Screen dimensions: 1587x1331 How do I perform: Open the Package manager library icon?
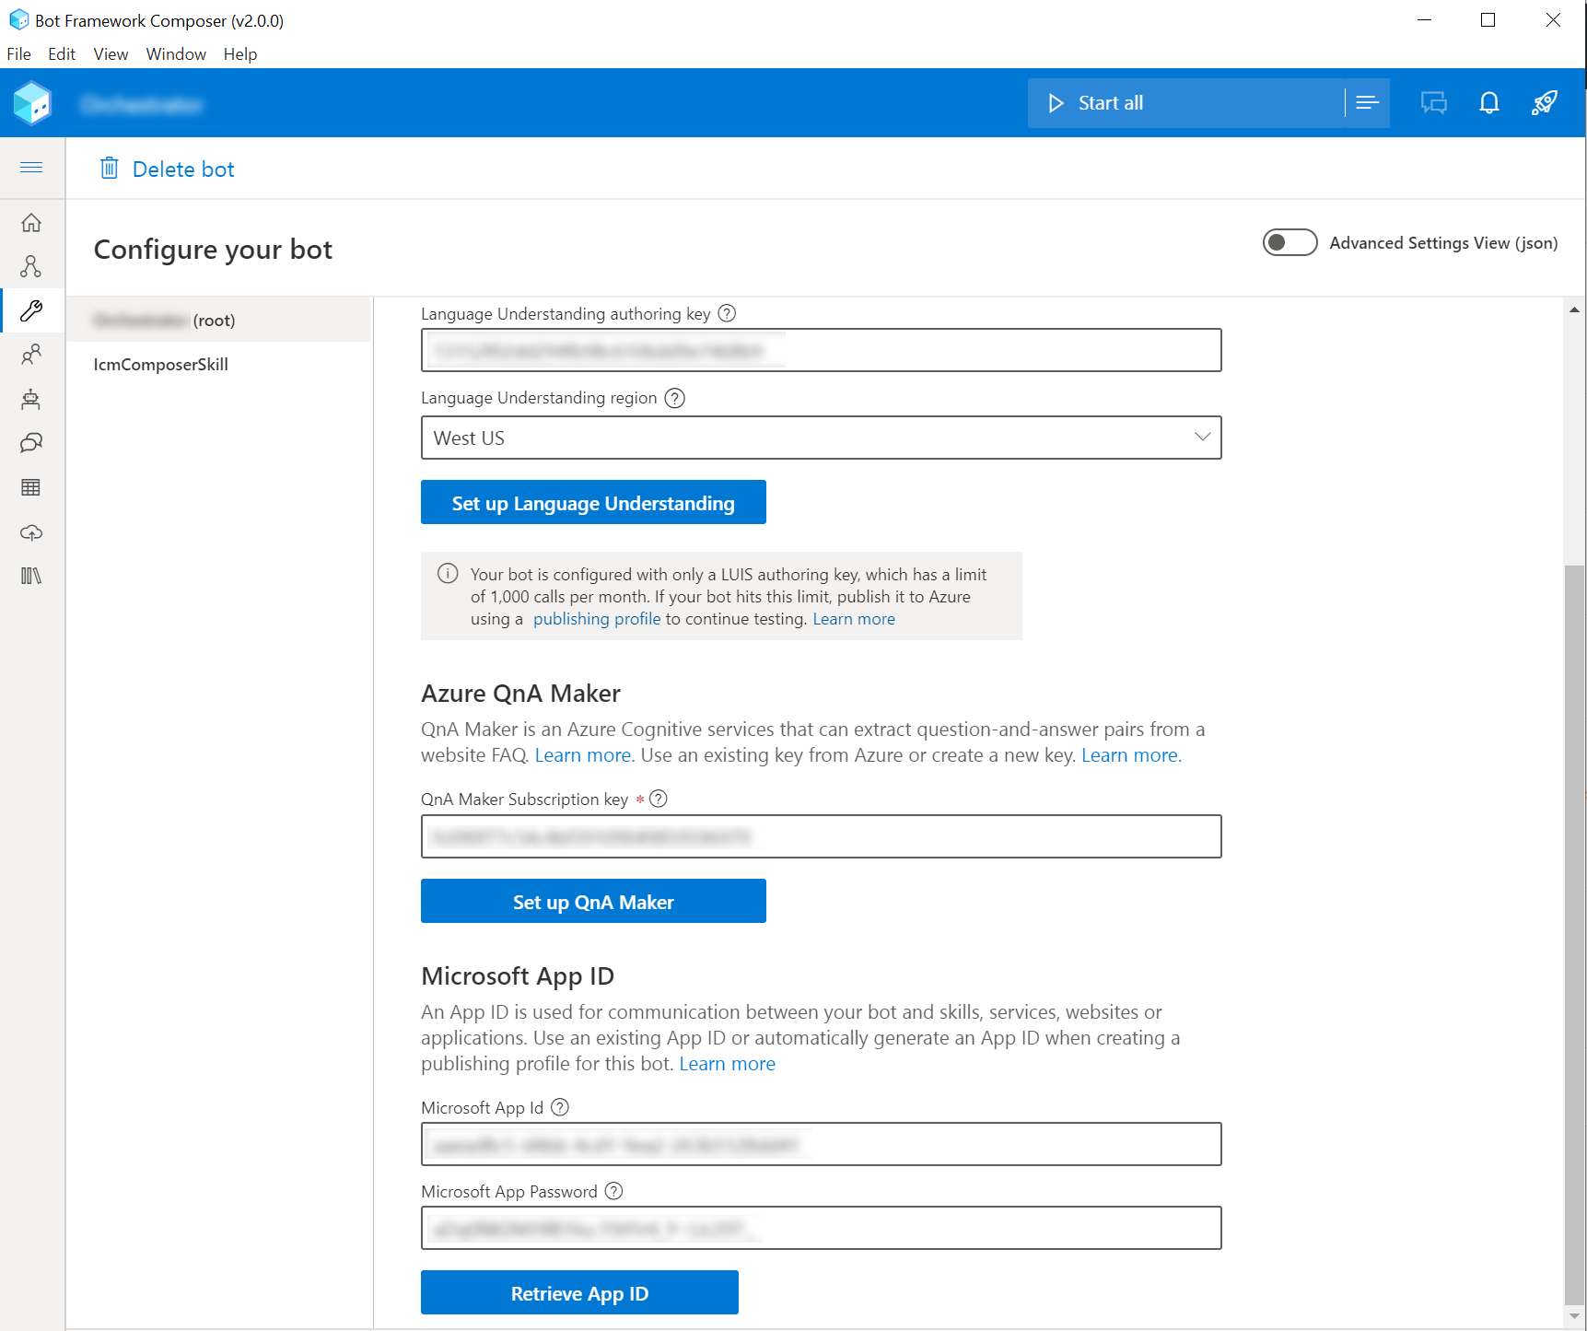coord(31,576)
